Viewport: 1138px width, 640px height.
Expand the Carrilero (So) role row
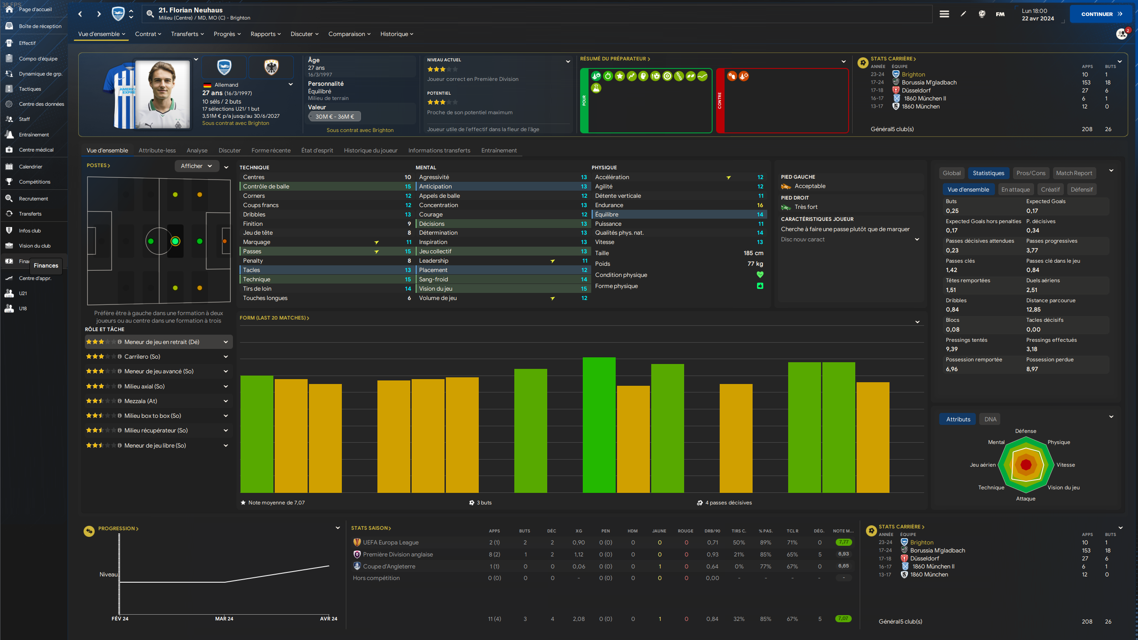[x=226, y=356]
